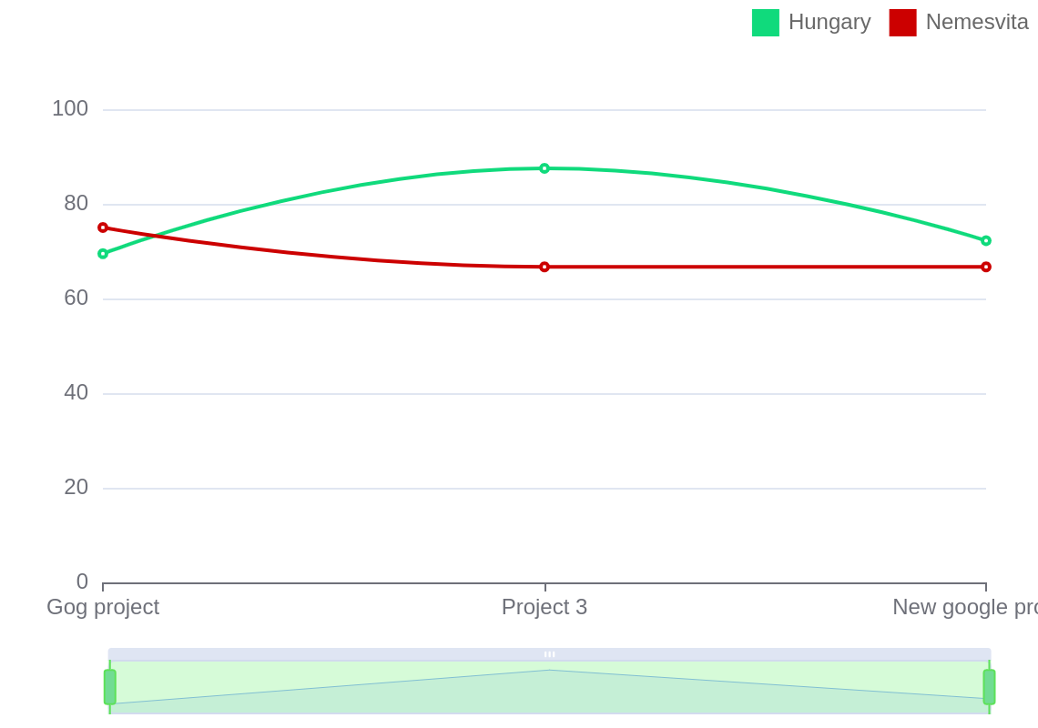
Task: Click the 'Gog project' axis label
Action: 103,607
